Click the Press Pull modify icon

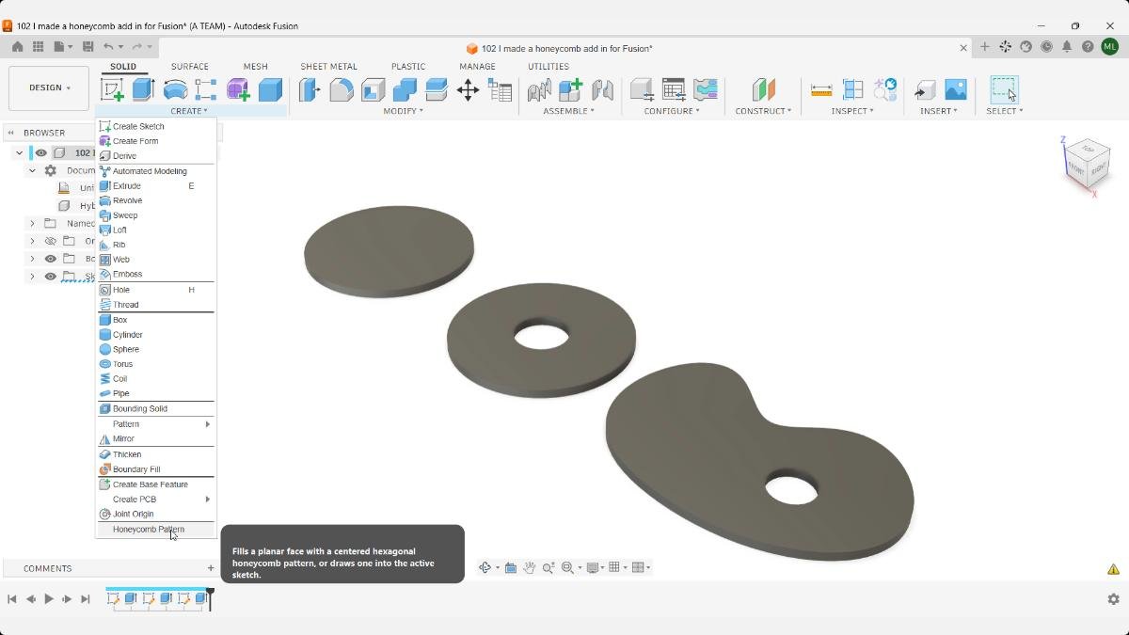(x=310, y=89)
